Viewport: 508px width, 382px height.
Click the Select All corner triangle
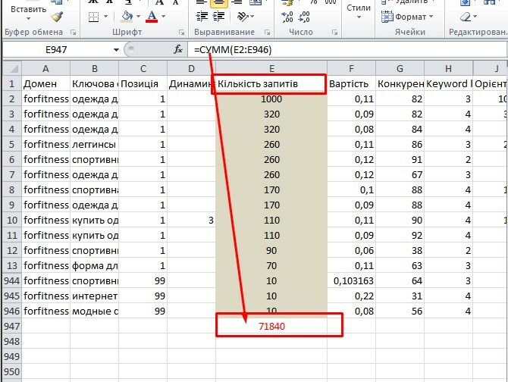coord(12,68)
